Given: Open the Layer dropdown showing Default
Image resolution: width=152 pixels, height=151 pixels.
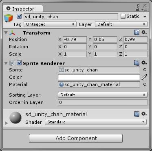Looking at the screenshot, I should coord(121,24).
